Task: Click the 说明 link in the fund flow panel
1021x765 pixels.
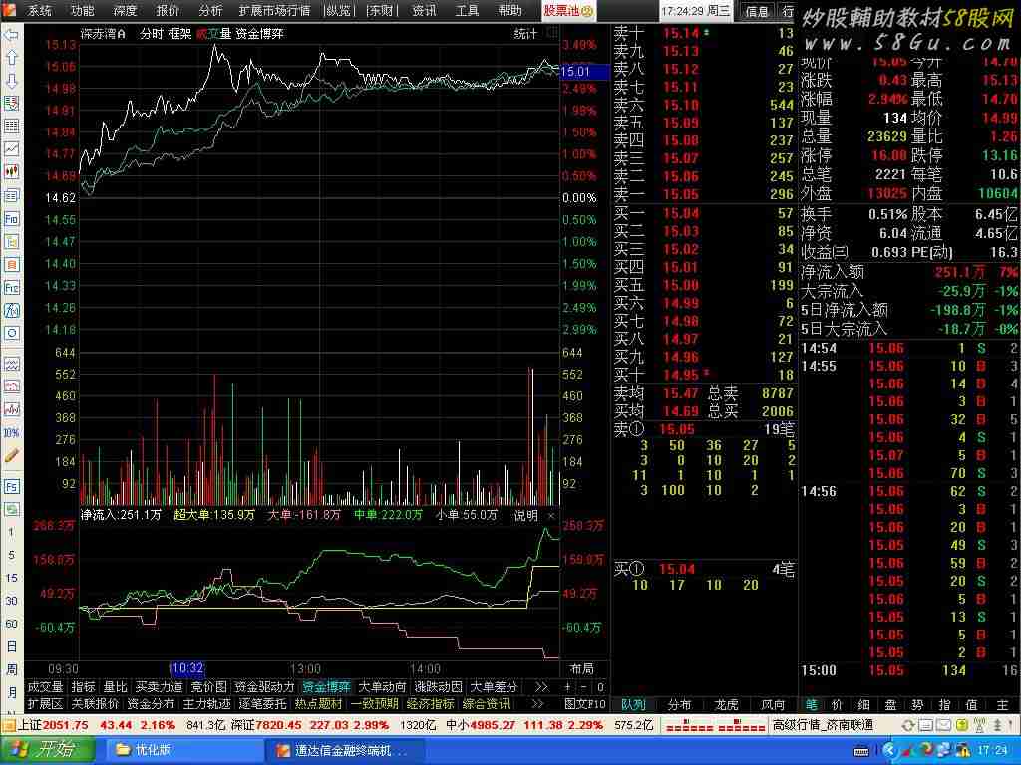Action: point(525,515)
